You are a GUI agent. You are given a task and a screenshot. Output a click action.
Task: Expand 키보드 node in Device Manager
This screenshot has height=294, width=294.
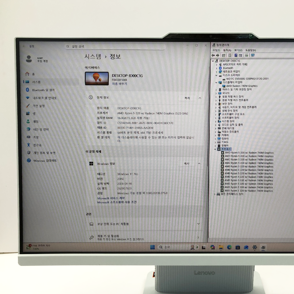click(215, 142)
